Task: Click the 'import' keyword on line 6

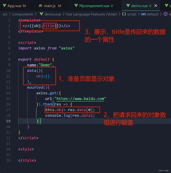Action: pos(25,48)
